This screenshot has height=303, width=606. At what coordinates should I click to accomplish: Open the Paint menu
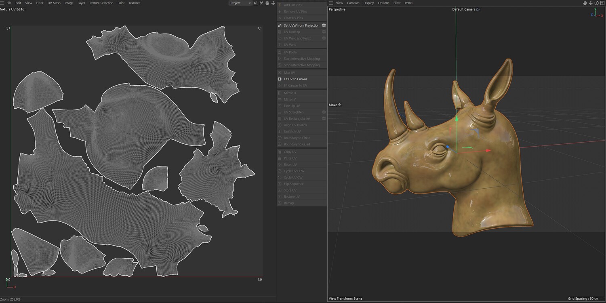coord(121,3)
